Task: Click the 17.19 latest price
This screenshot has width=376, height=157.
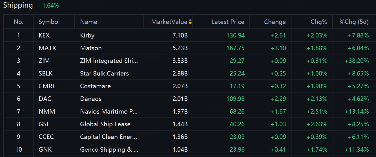Action: pyautogui.click(x=237, y=86)
